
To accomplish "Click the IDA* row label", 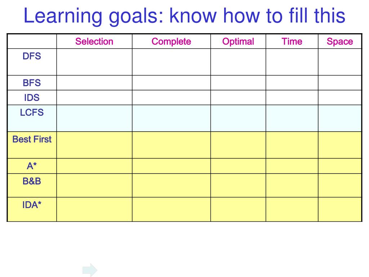I will point(32,205).
